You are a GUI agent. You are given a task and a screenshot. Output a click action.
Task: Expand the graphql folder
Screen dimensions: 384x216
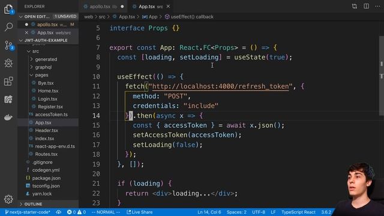[43, 67]
